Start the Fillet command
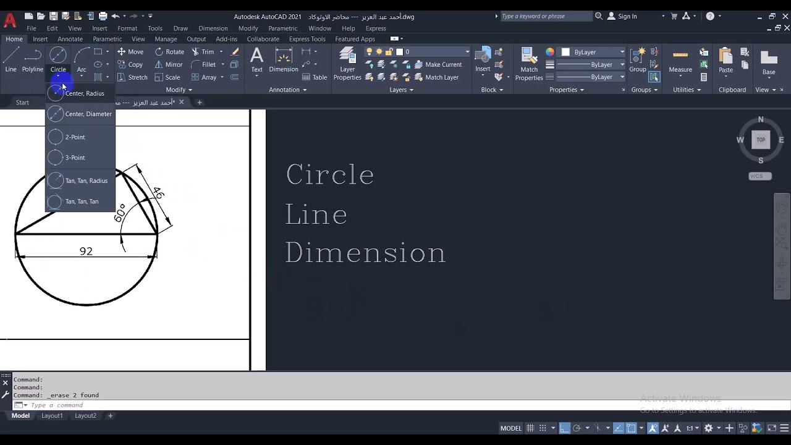Viewport: 791px width, 445px height. click(x=203, y=64)
